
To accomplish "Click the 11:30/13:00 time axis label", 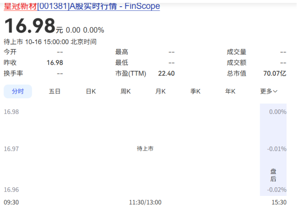I will click(x=145, y=202).
